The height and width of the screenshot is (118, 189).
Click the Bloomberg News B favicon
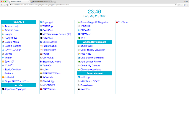(x=41, y=62)
